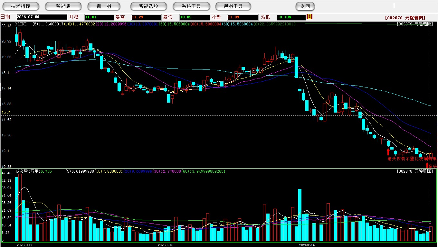Viewport: 438px width, 247px height.
Task: Click the 20260113 date axis label
Action: tap(24, 245)
